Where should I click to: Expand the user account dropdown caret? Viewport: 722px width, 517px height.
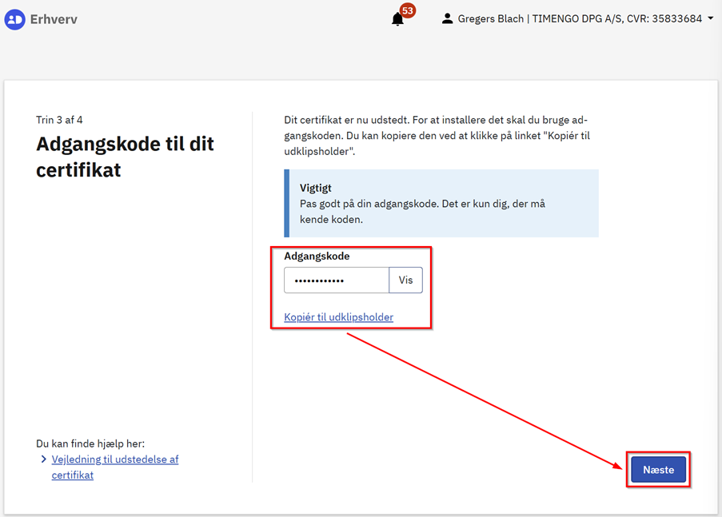[x=710, y=18]
